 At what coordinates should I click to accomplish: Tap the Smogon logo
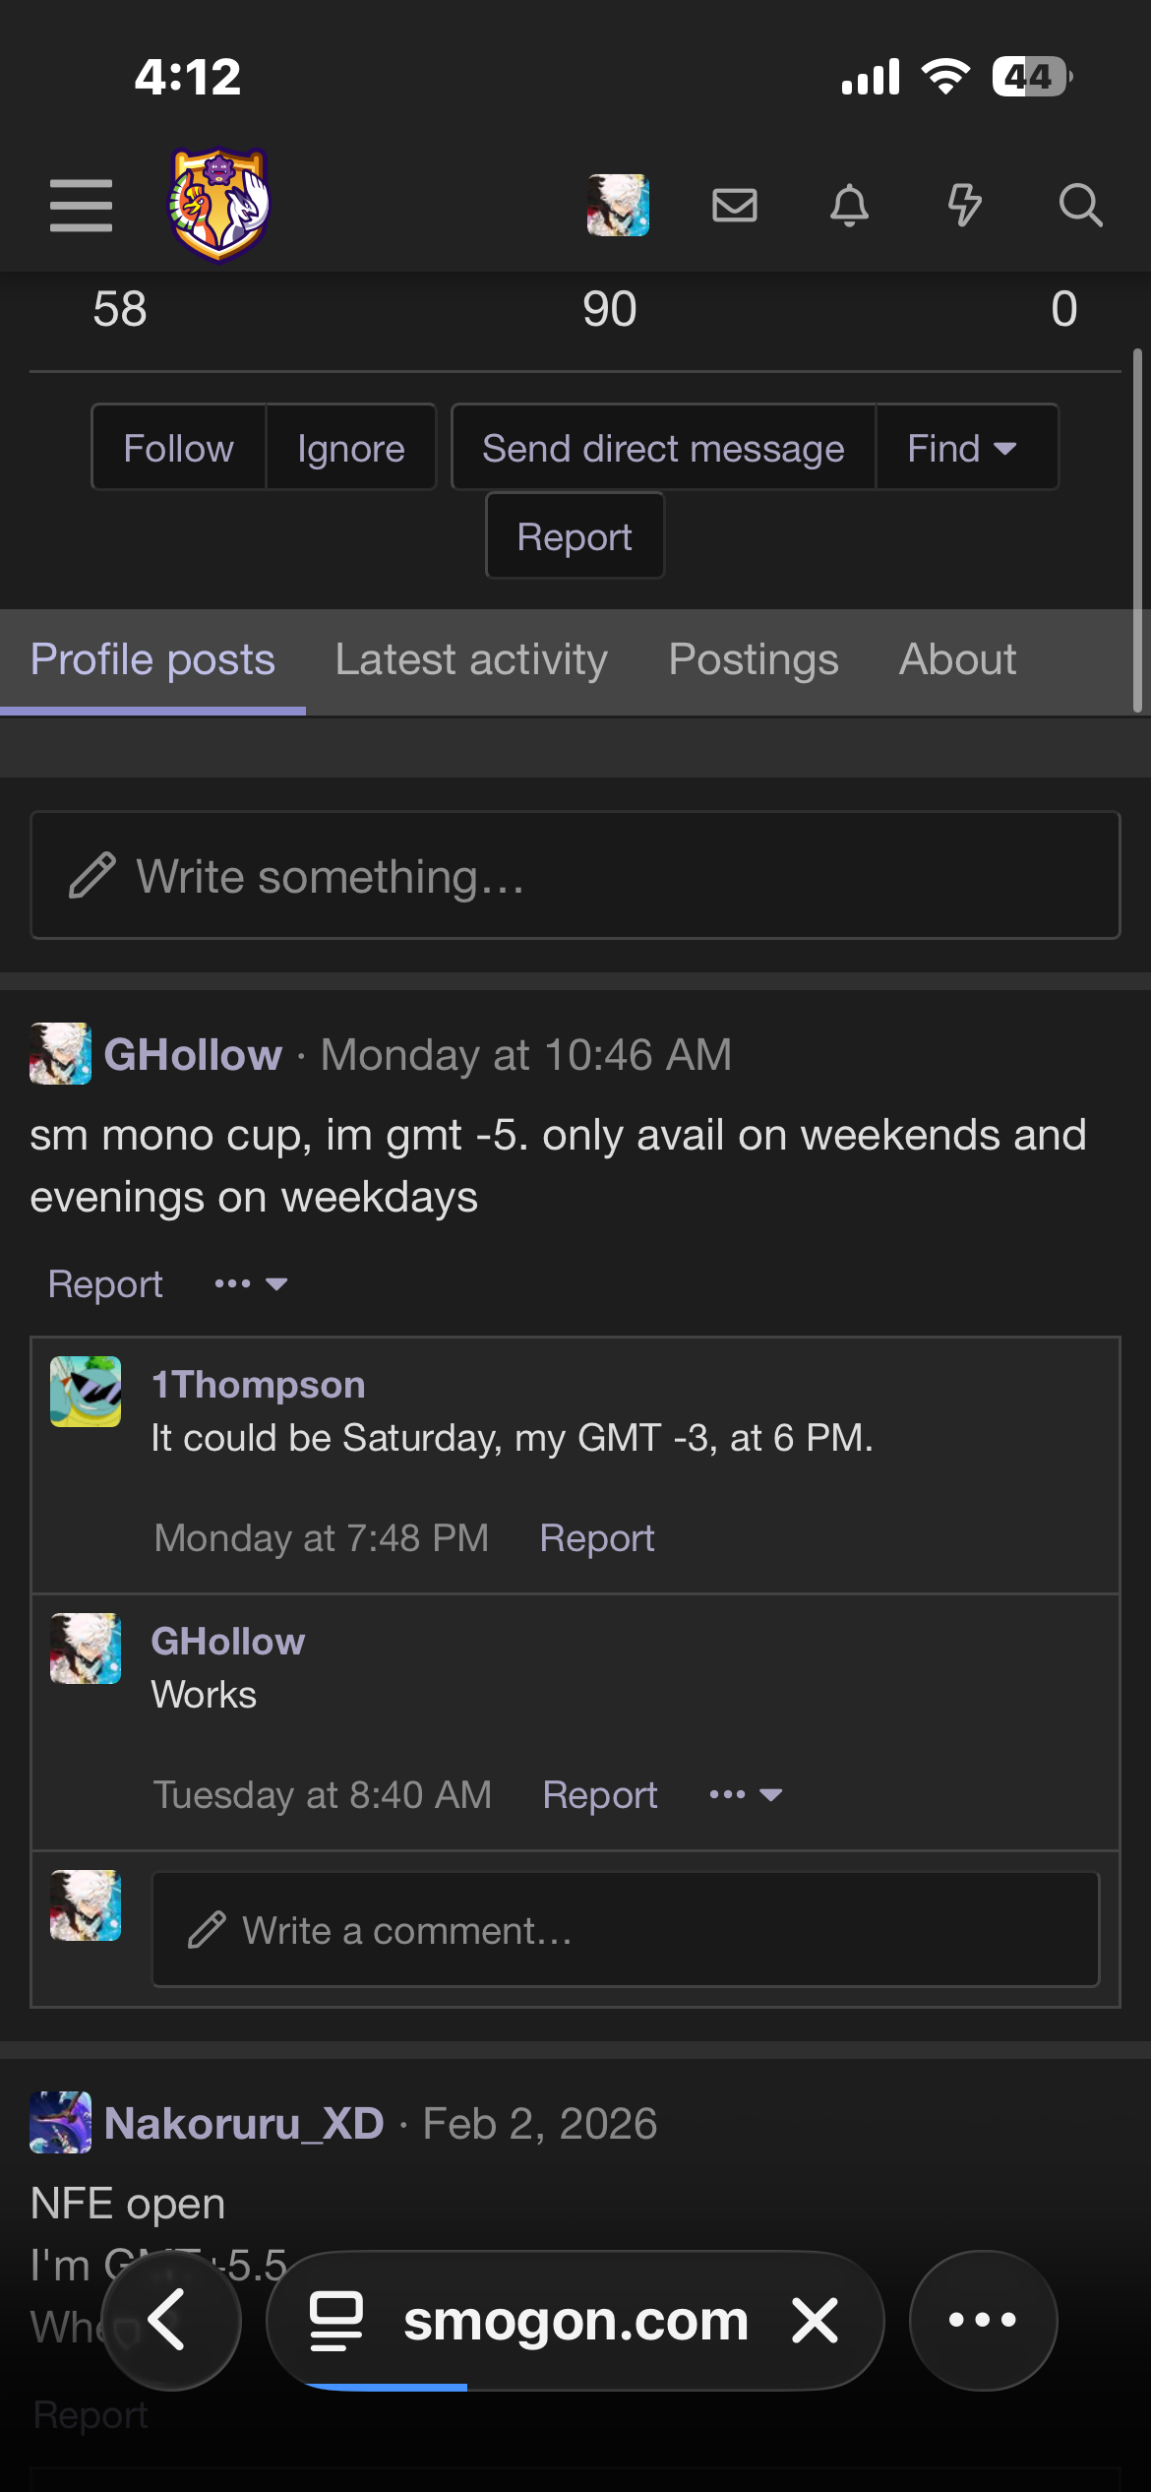pyautogui.click(x=219, y=205)
